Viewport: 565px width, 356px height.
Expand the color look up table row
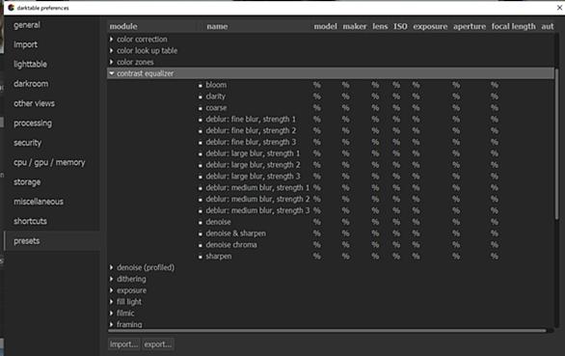[112, 50]
